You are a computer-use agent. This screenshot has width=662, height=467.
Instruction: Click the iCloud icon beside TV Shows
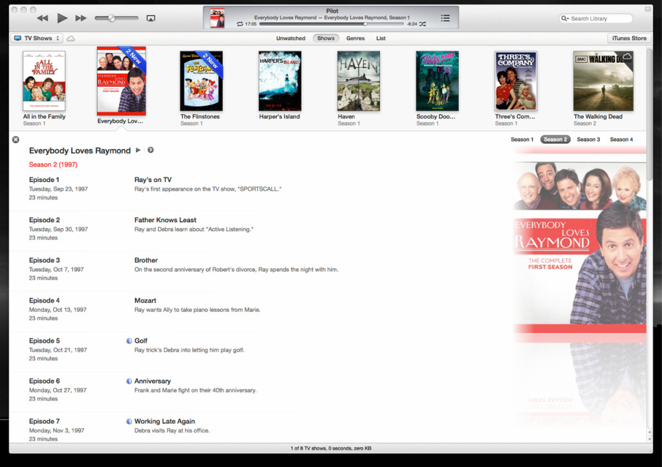(x=71, y=38)
